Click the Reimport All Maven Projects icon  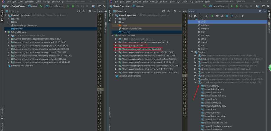[x=190, y=16]
